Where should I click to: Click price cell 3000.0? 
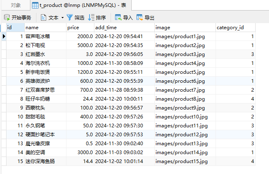tap(80, 153)
